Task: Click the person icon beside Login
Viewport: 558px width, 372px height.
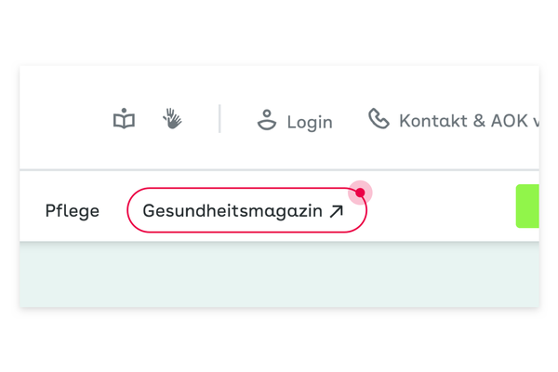Action: coord(267,120)
